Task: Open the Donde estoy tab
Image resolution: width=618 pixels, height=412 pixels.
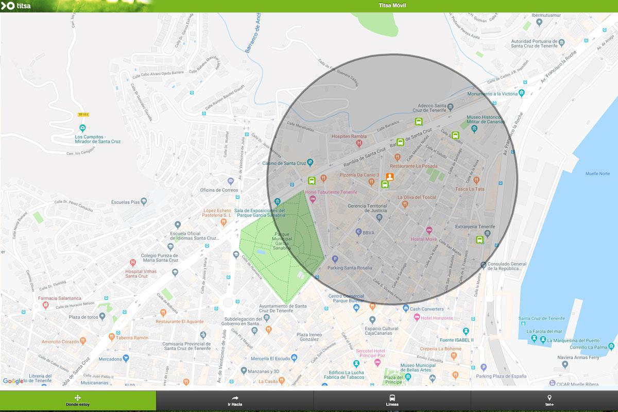Action: [78, 401]
